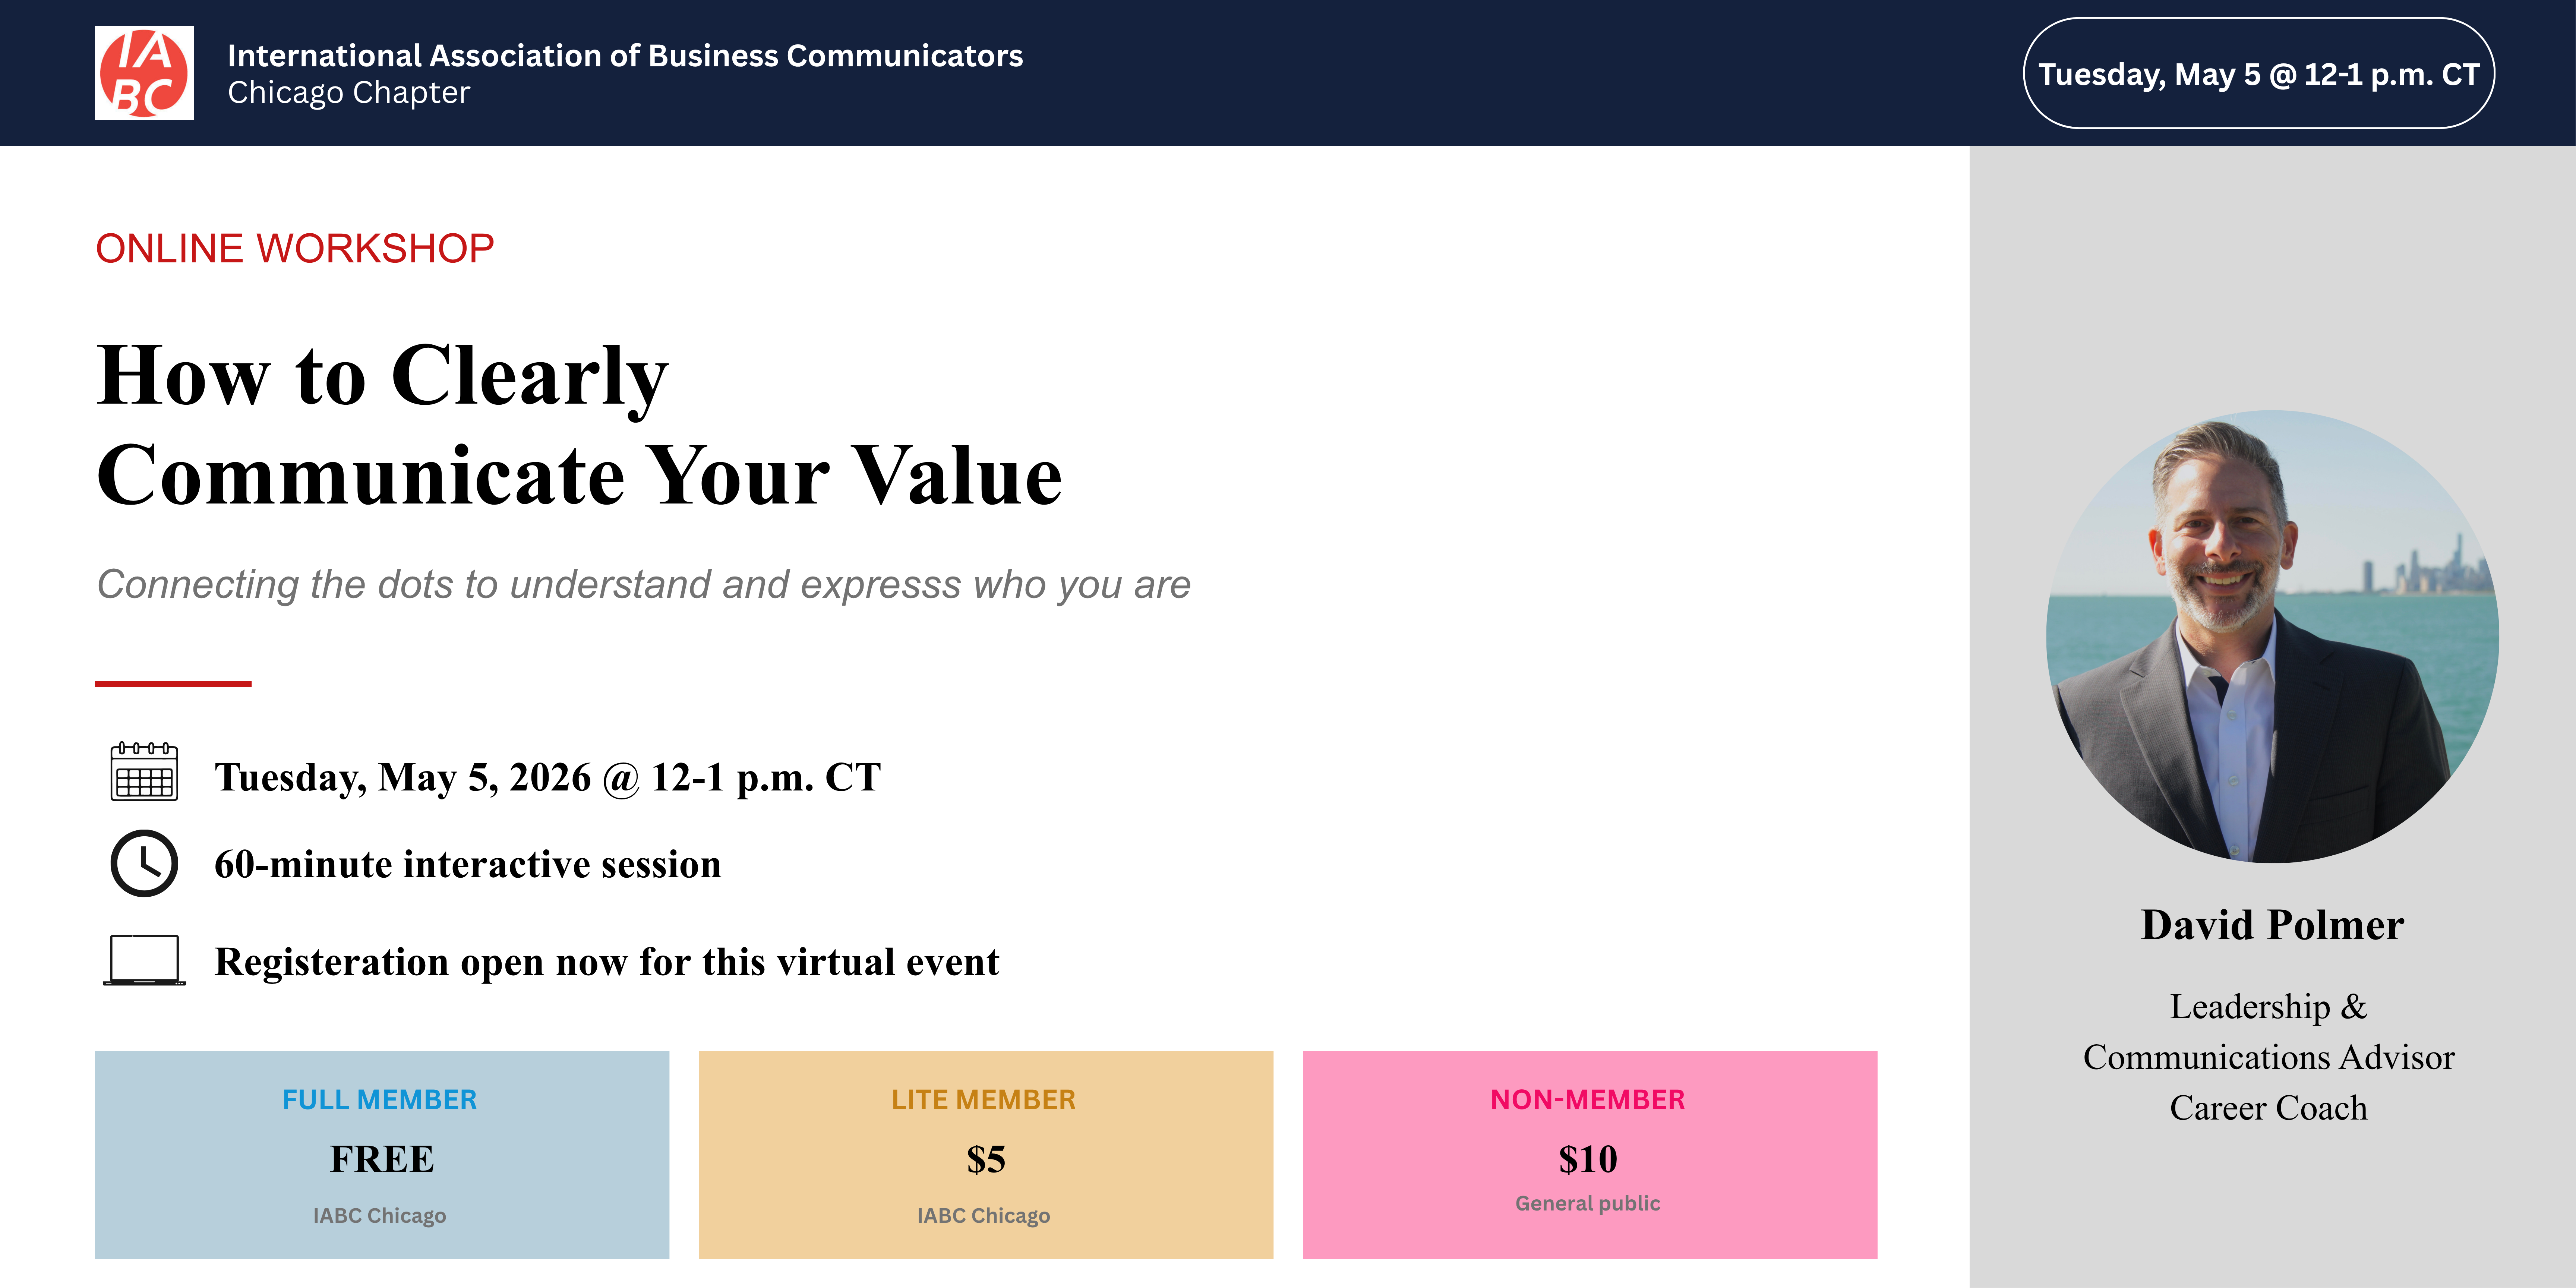Image resolution: width=2576 pixels, height=1288 pixels.
Task: Click the registration open now text
Action: 606,962
